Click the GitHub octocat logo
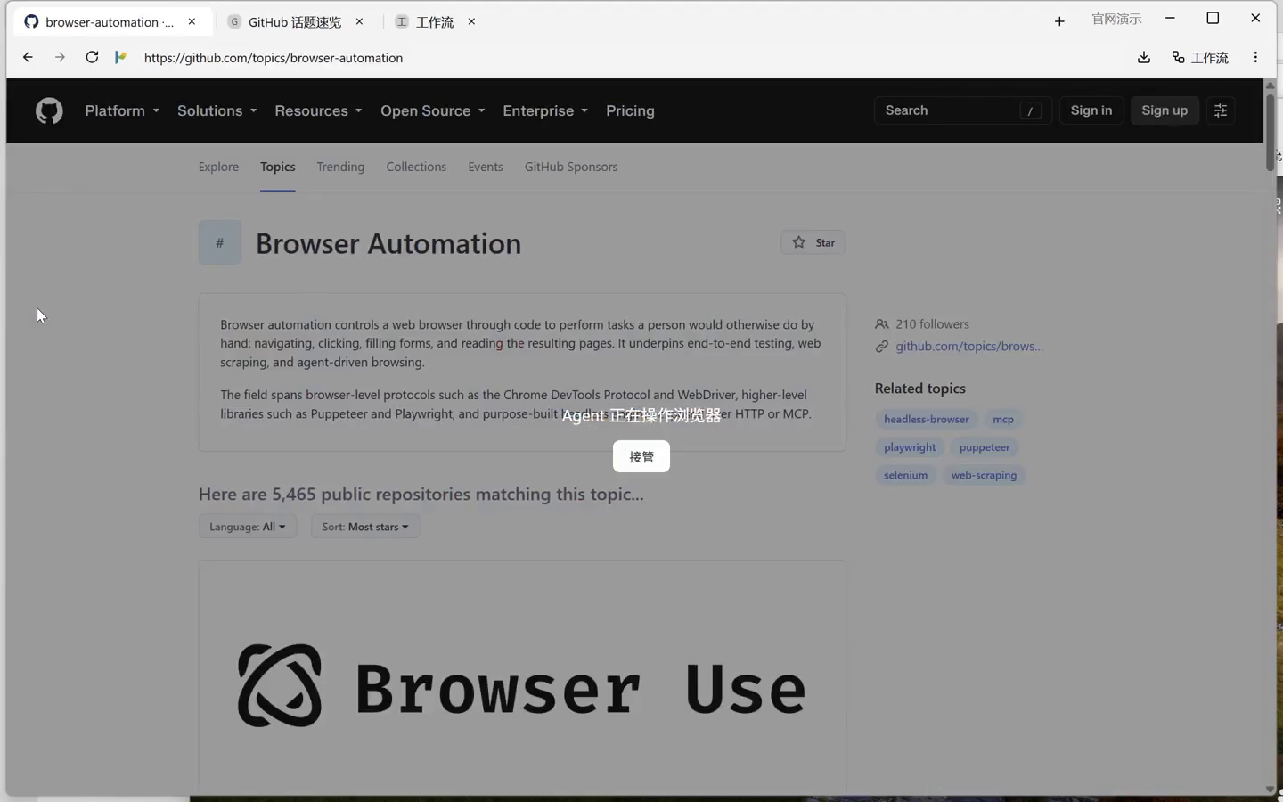The width and height of the screenshot is (1283, 802). 49,111
